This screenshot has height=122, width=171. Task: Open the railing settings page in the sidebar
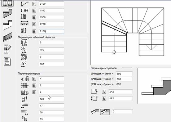pos(7,37)
